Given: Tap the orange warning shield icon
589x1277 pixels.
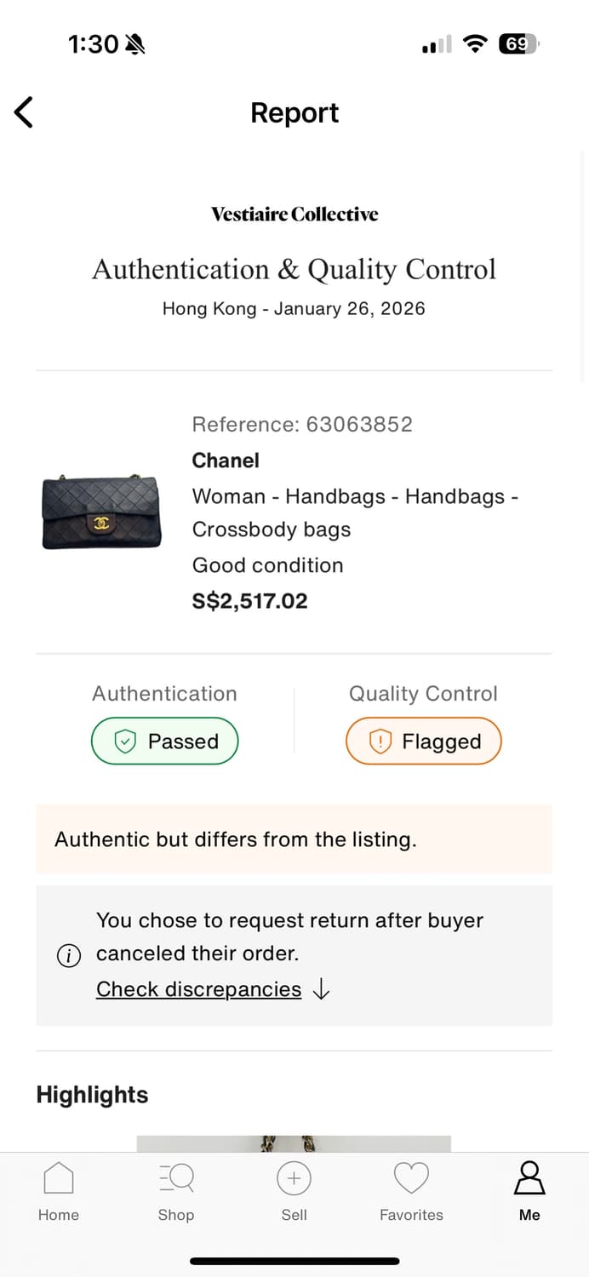Looking at the screenshot, I should click(380, 742).
